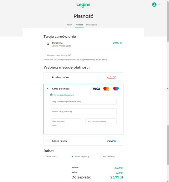
Task: Click the ebook icon next to Paradyzja
Action: (48, 44)
